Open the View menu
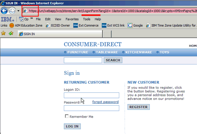This screenshot has width=197, height=134. pyautogui.click(x=58, y=19)
